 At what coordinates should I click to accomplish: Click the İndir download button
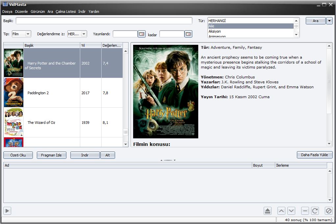[85, 155]
